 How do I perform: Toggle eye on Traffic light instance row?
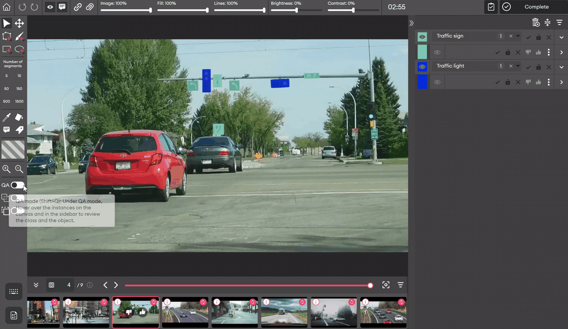437,82
